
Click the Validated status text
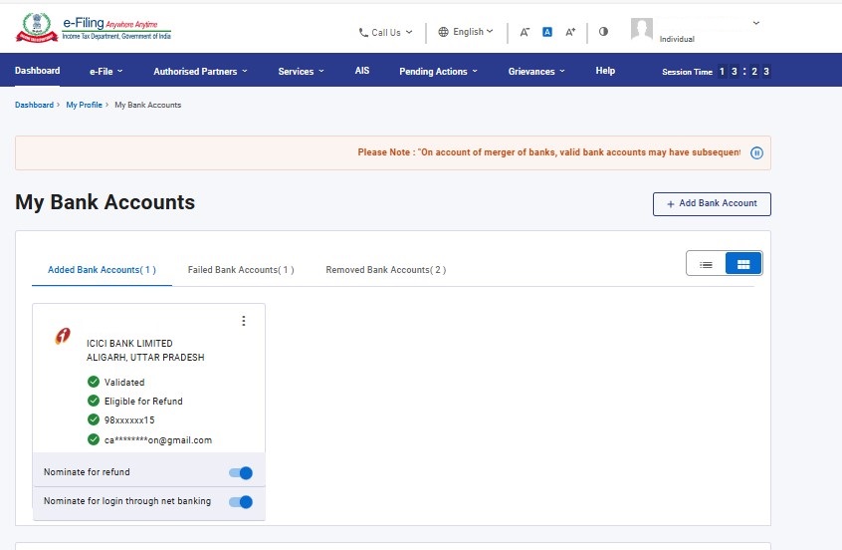(124, 383)
